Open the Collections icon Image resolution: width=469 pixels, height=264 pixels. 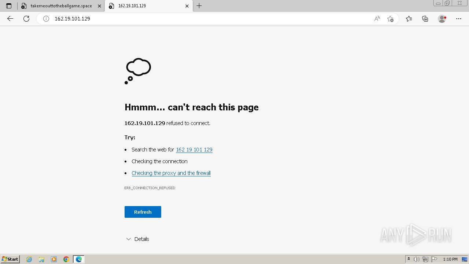(425, 19)
